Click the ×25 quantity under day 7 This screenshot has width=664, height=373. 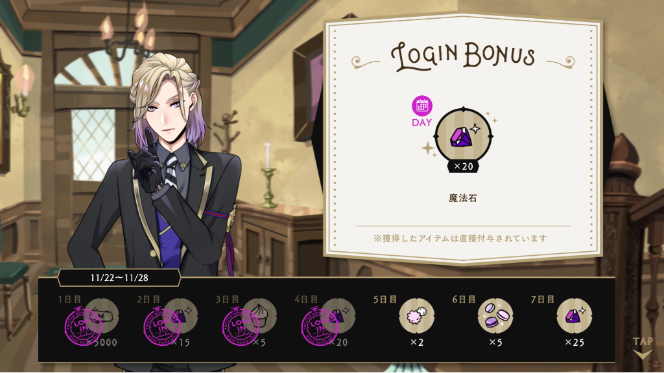[575, 342]
